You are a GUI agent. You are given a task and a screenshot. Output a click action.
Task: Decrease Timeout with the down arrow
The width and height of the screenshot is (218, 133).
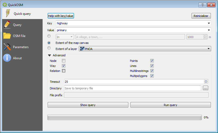(x=206, y=82)
